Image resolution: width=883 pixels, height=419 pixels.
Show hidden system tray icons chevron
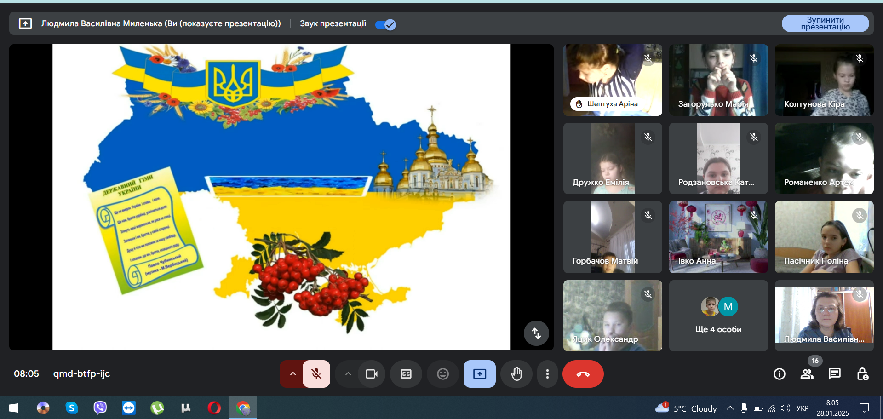point(730,408)
